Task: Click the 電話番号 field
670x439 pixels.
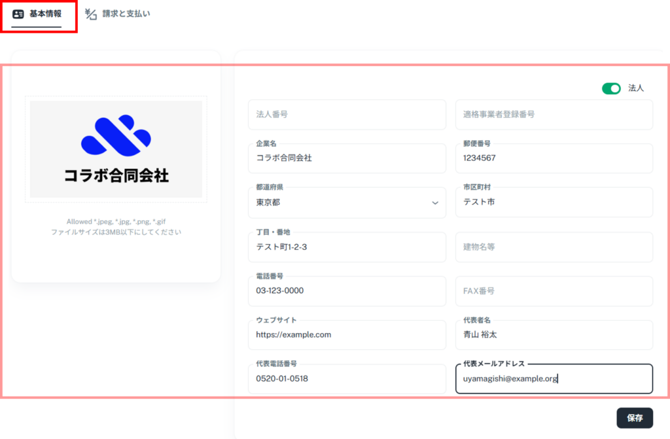Action: point(347,290)
